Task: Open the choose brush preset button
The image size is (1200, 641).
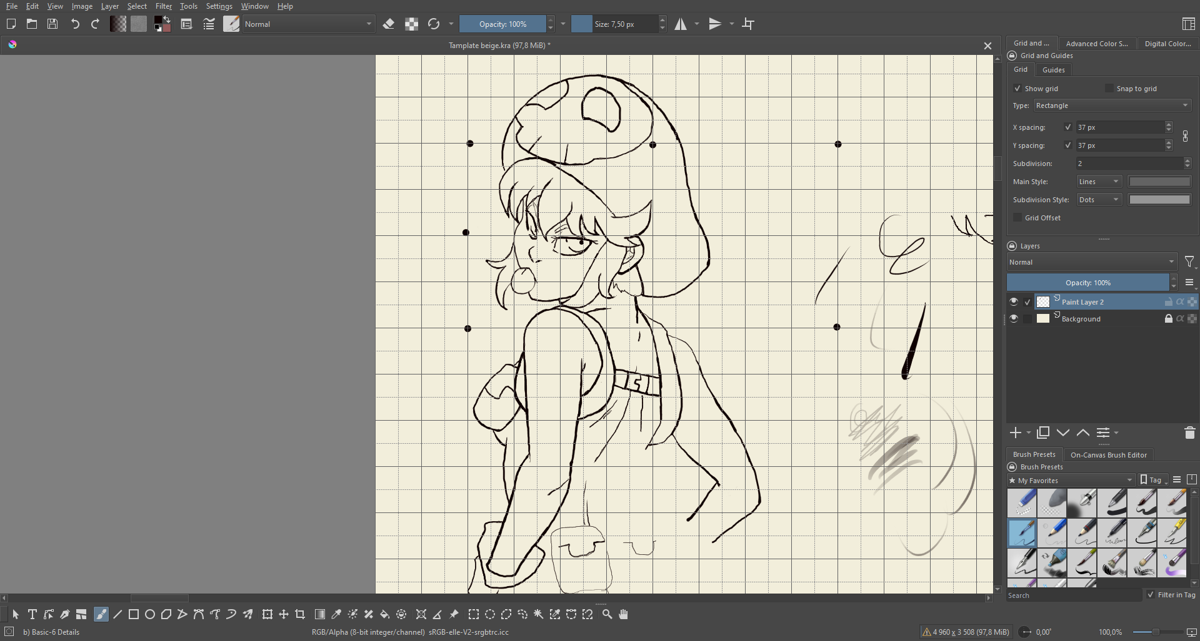Action: (x=231, y=24)
